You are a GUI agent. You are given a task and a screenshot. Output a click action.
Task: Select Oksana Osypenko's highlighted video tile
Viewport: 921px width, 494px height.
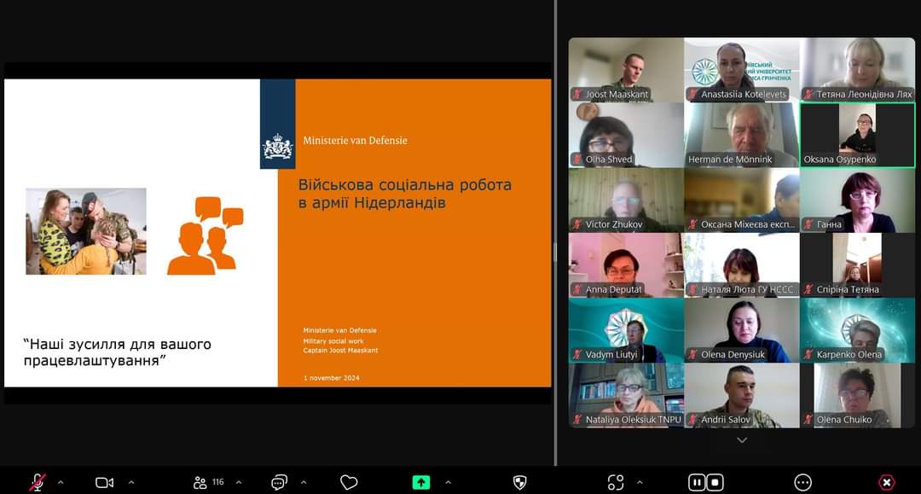857,135
